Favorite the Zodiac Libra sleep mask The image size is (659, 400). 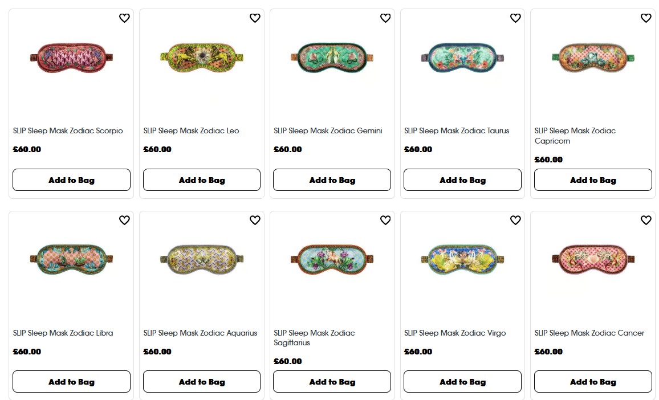click(x=124, y=220)
